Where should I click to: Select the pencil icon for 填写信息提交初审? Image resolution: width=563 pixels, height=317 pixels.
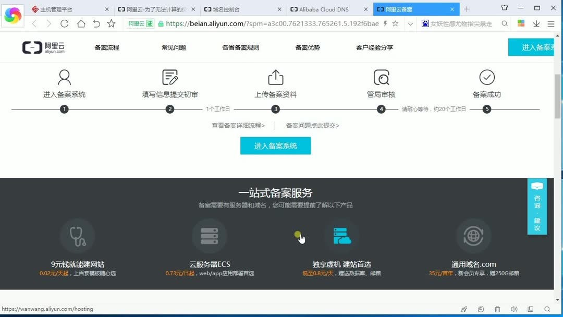pyautogui.click(x=170, y=77)
